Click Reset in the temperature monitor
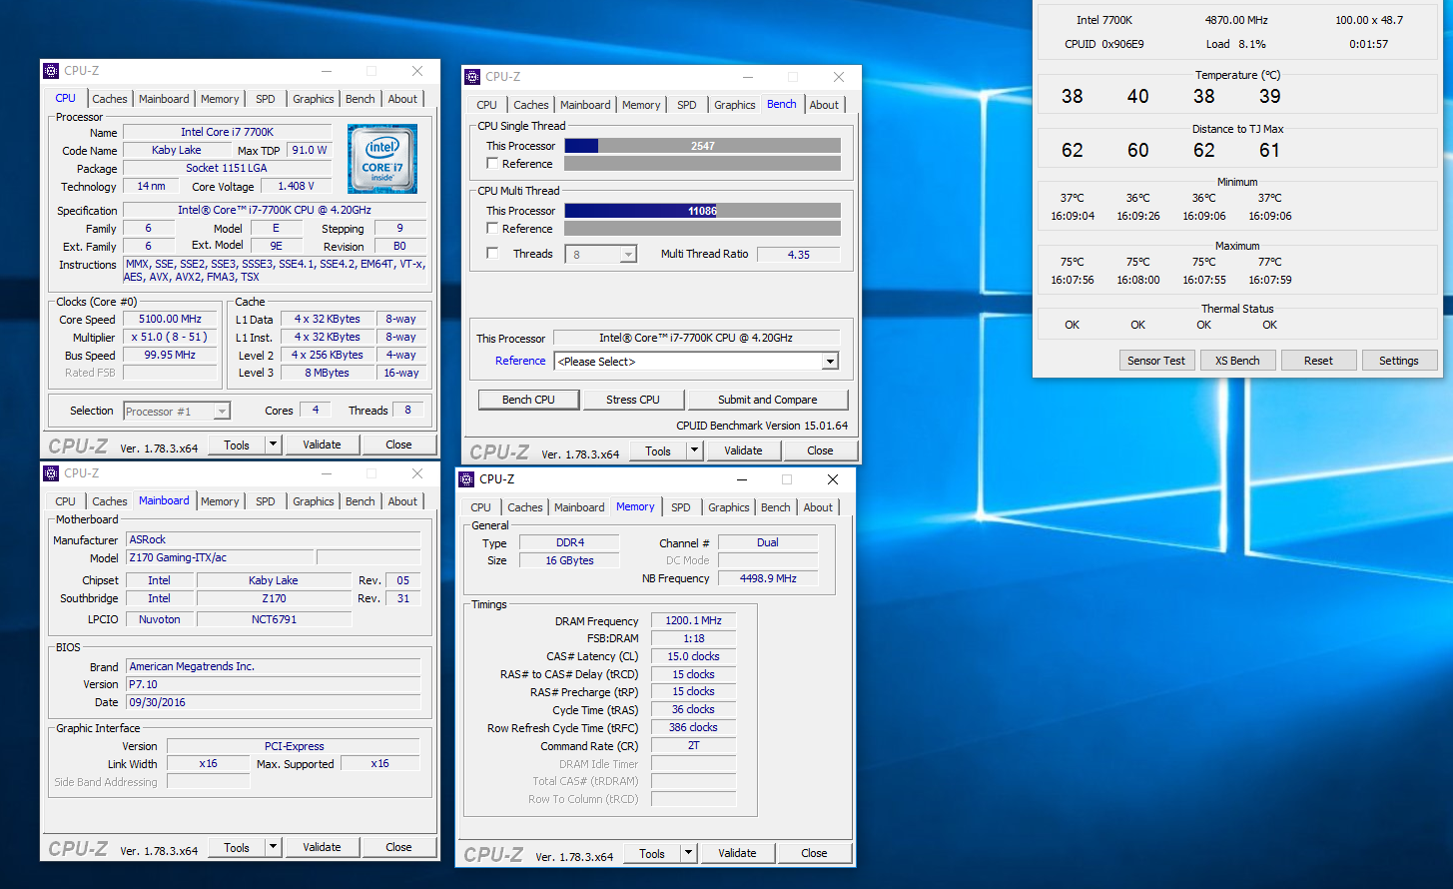The width and height of the screenshot is (1453, 889). [x=1318, y=361]
